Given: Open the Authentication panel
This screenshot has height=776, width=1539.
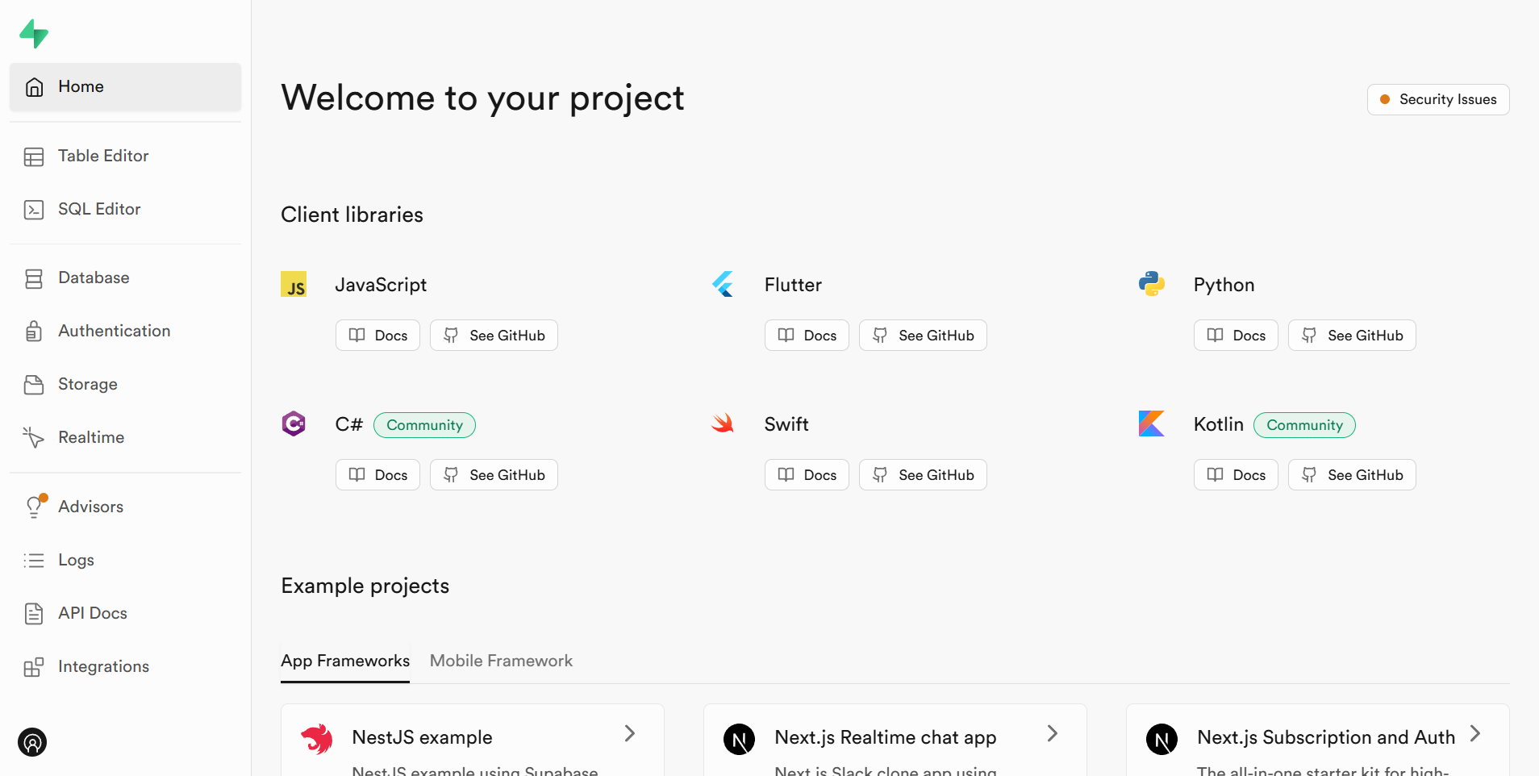Looking at the screenshot, I should 114,331.
